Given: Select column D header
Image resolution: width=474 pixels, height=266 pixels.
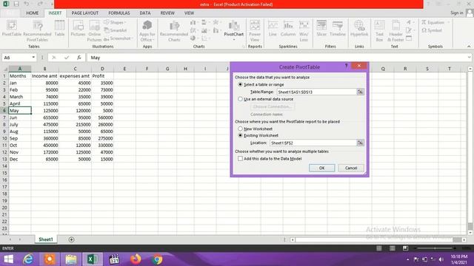Looking at the screenshot, I should [102, 69].
